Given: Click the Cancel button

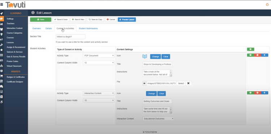Looking at the screenshot, I should click(x=111, y=19).
